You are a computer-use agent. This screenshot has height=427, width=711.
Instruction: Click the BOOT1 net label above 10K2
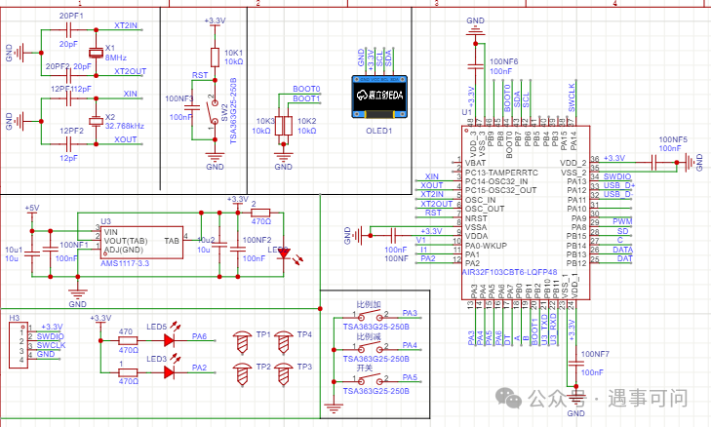306,98
